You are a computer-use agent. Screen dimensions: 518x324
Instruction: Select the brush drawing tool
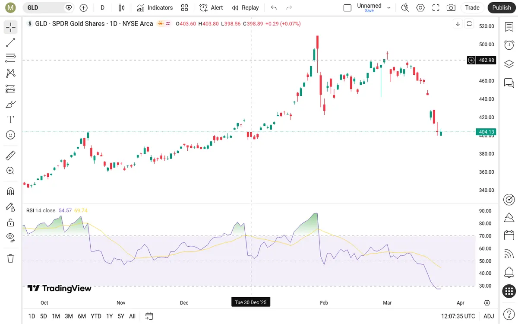[11, 104]
